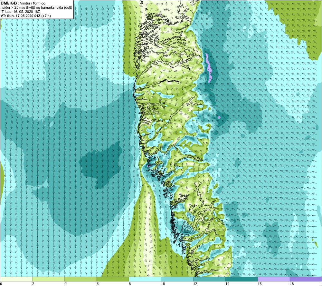The image size is (322, 286).
Task: Click the legend scale label '18'
Action: pos(292,284)
